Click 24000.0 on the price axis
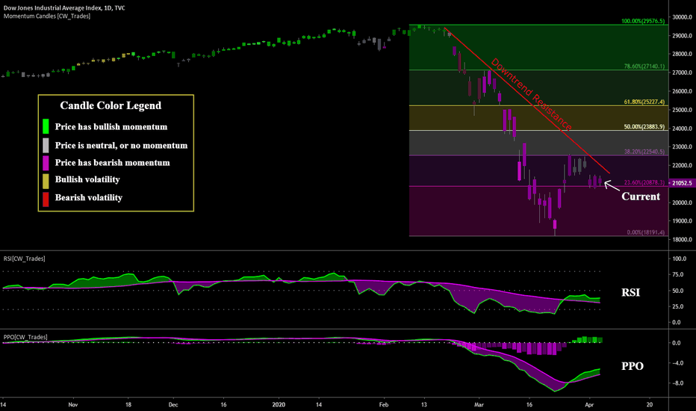 683,129
